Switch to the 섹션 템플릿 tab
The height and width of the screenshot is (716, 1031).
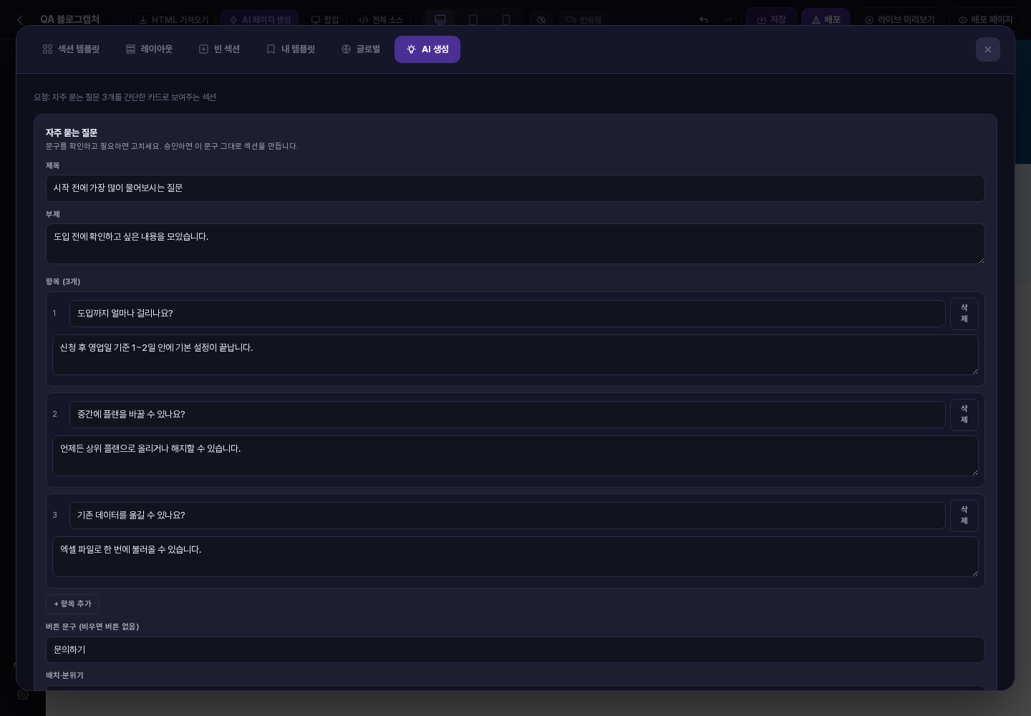(x=71, y=49)
